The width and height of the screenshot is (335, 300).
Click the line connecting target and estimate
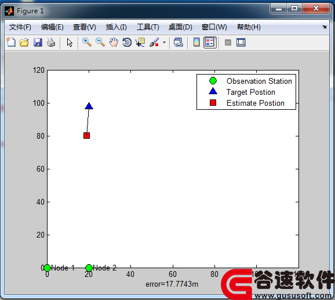coord(88,121)
